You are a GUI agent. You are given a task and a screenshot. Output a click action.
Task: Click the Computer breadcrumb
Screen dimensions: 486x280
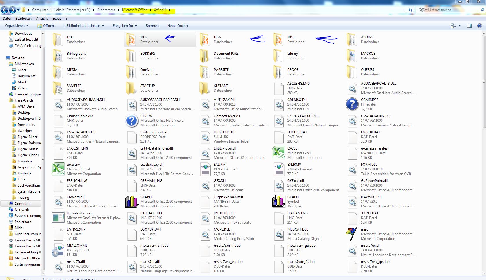tap(40, 10)
